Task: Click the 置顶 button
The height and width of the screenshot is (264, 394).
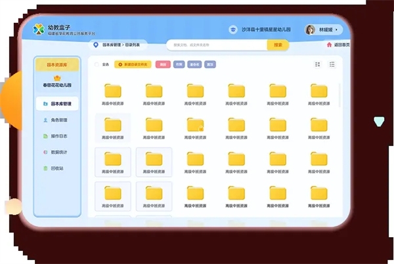Action: tap(210, 64)
